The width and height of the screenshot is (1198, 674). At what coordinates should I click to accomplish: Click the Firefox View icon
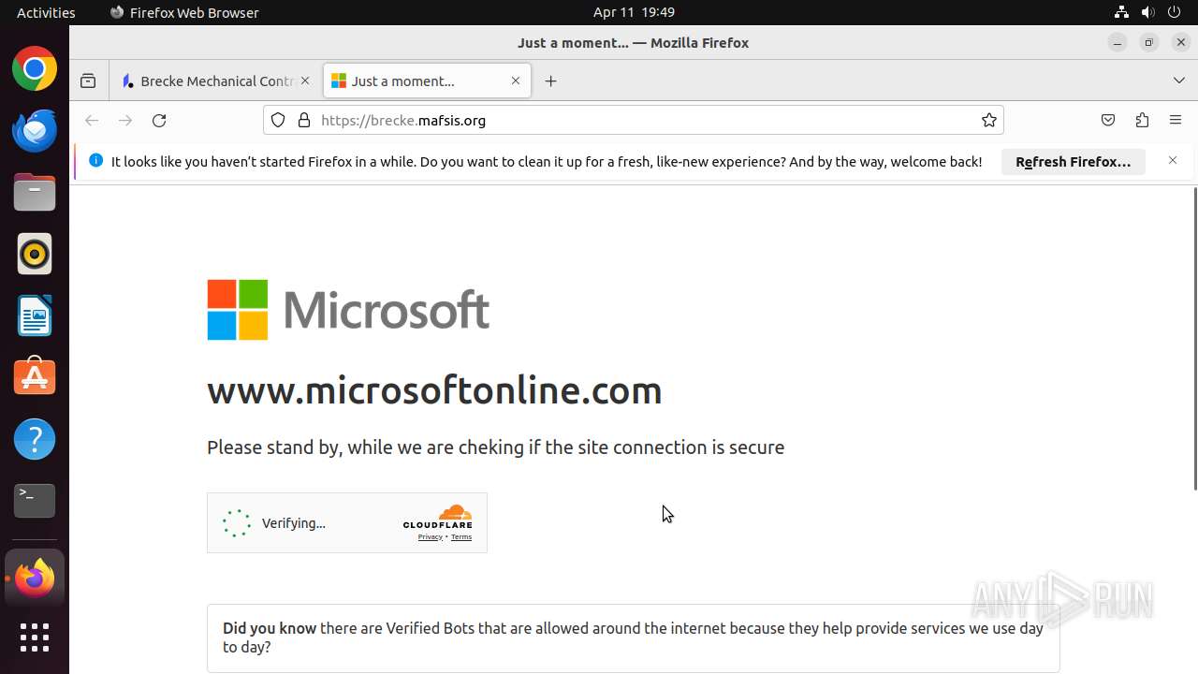point(88,81)
